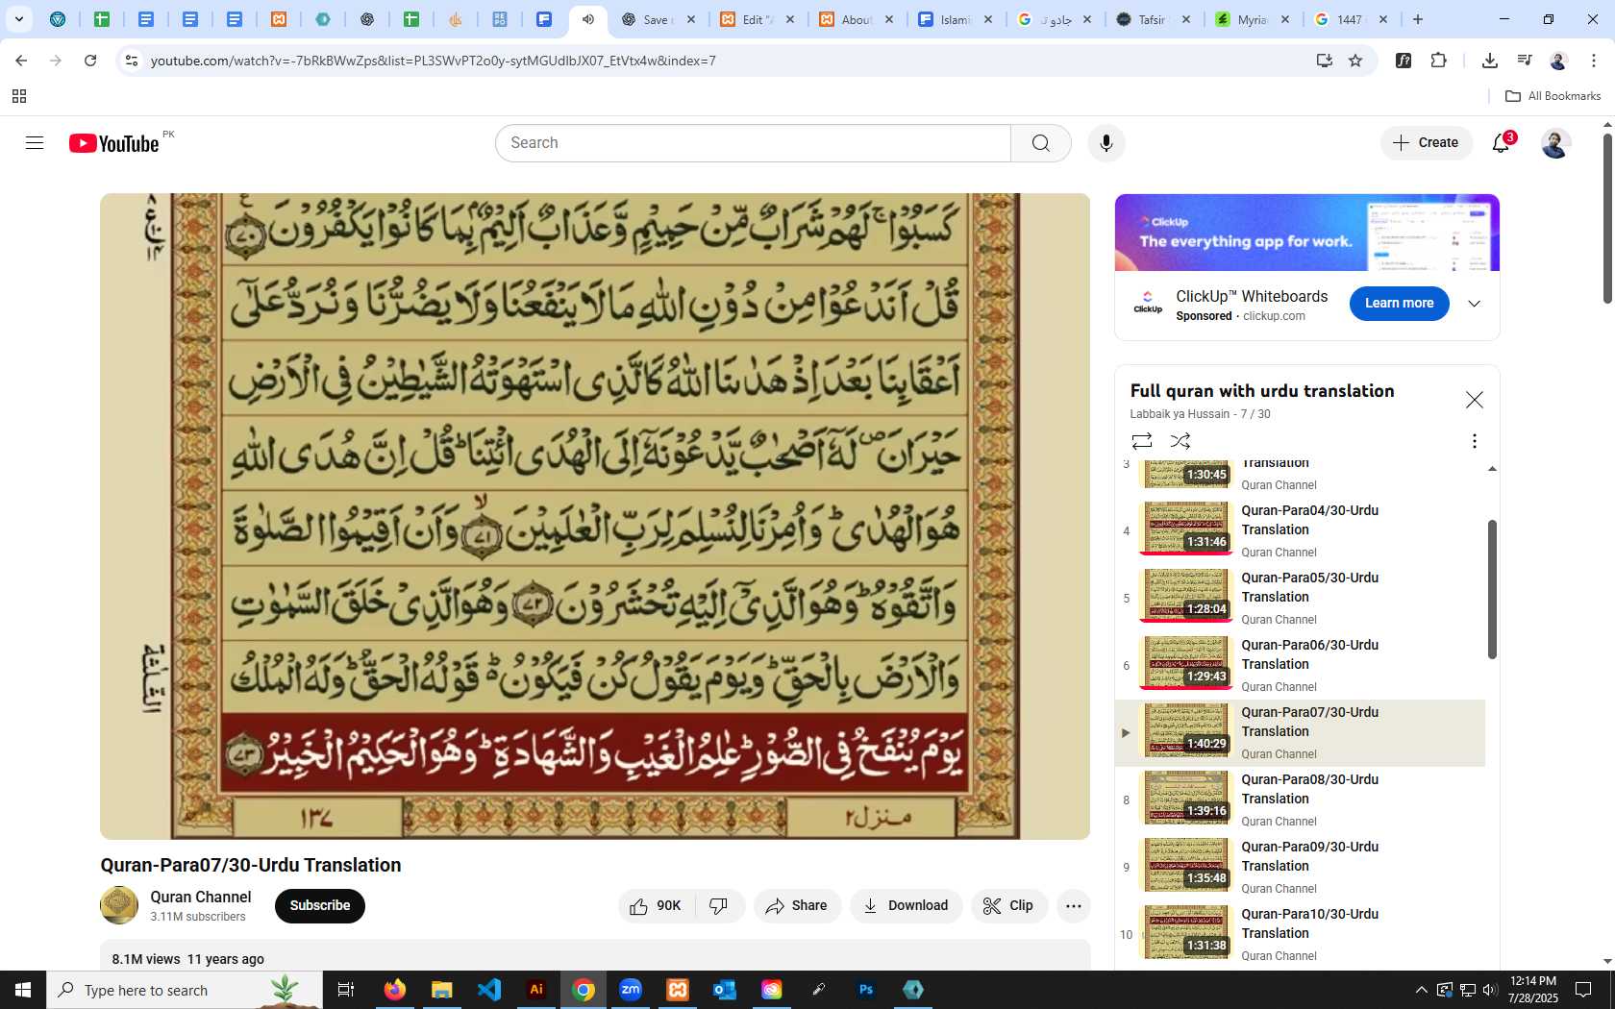The image size is (1615, 1009).
Task: Switch to the Tafsir browser tab
Action: tap(1152, 19)
